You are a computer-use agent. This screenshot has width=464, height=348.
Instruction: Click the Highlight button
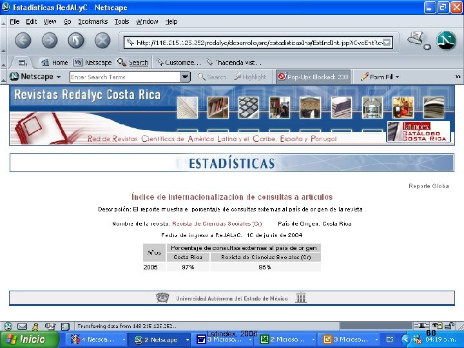pos(250,77)
